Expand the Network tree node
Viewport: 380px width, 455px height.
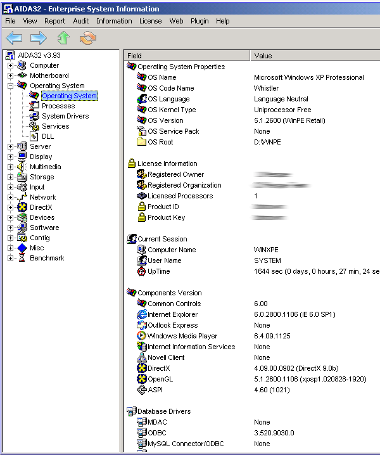(10, 198)
